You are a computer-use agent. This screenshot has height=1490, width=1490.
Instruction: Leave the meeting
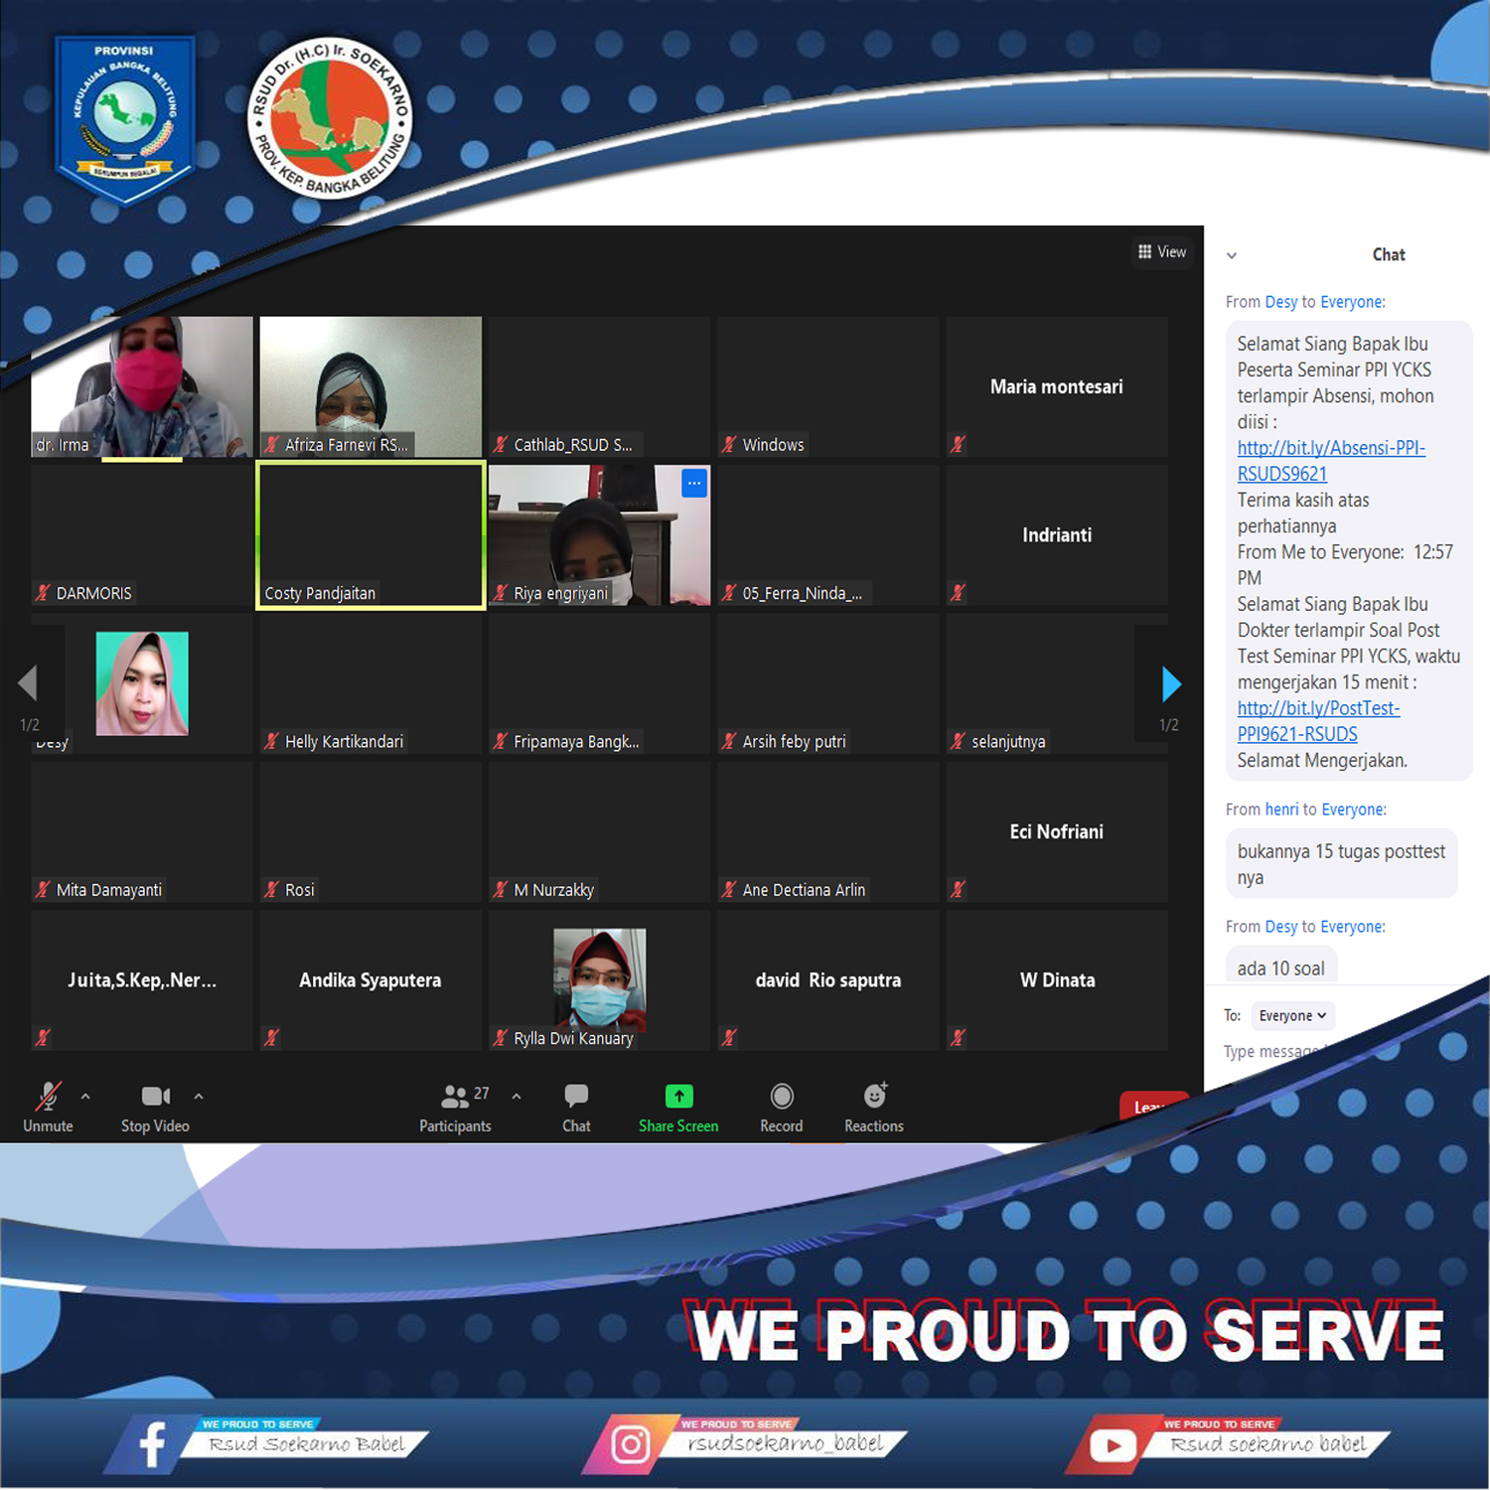pyautogui.click(x=1152, y=1106)
